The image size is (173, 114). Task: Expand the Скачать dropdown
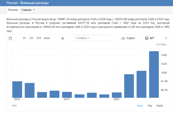tap(28, 10)
